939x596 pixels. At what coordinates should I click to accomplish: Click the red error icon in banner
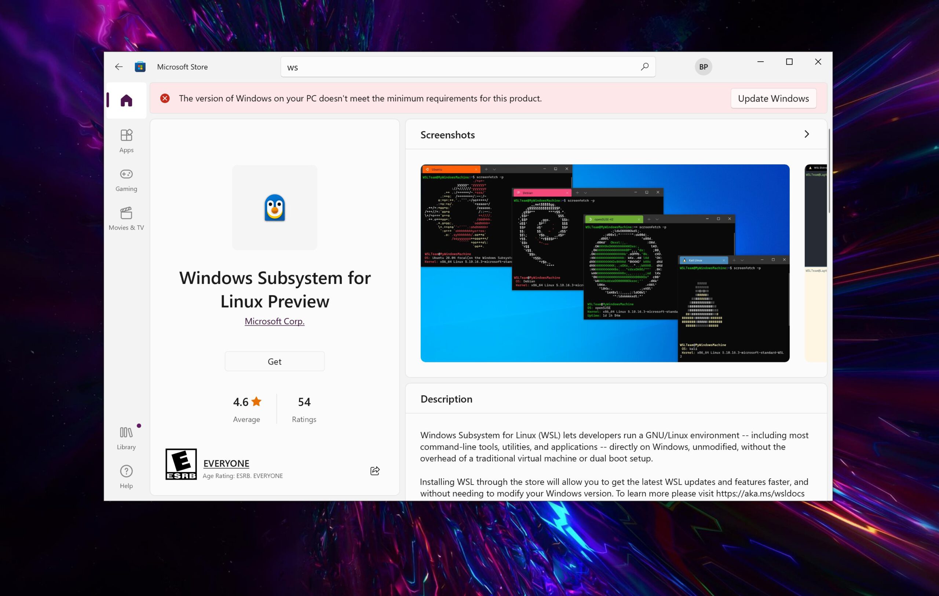(165, 98)
